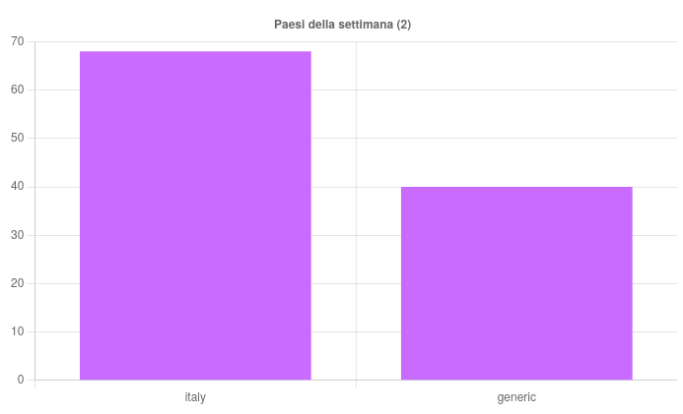
Task: Click the 10 y-axis tick label
Action: pyautogui.click(x=17, y=331)
